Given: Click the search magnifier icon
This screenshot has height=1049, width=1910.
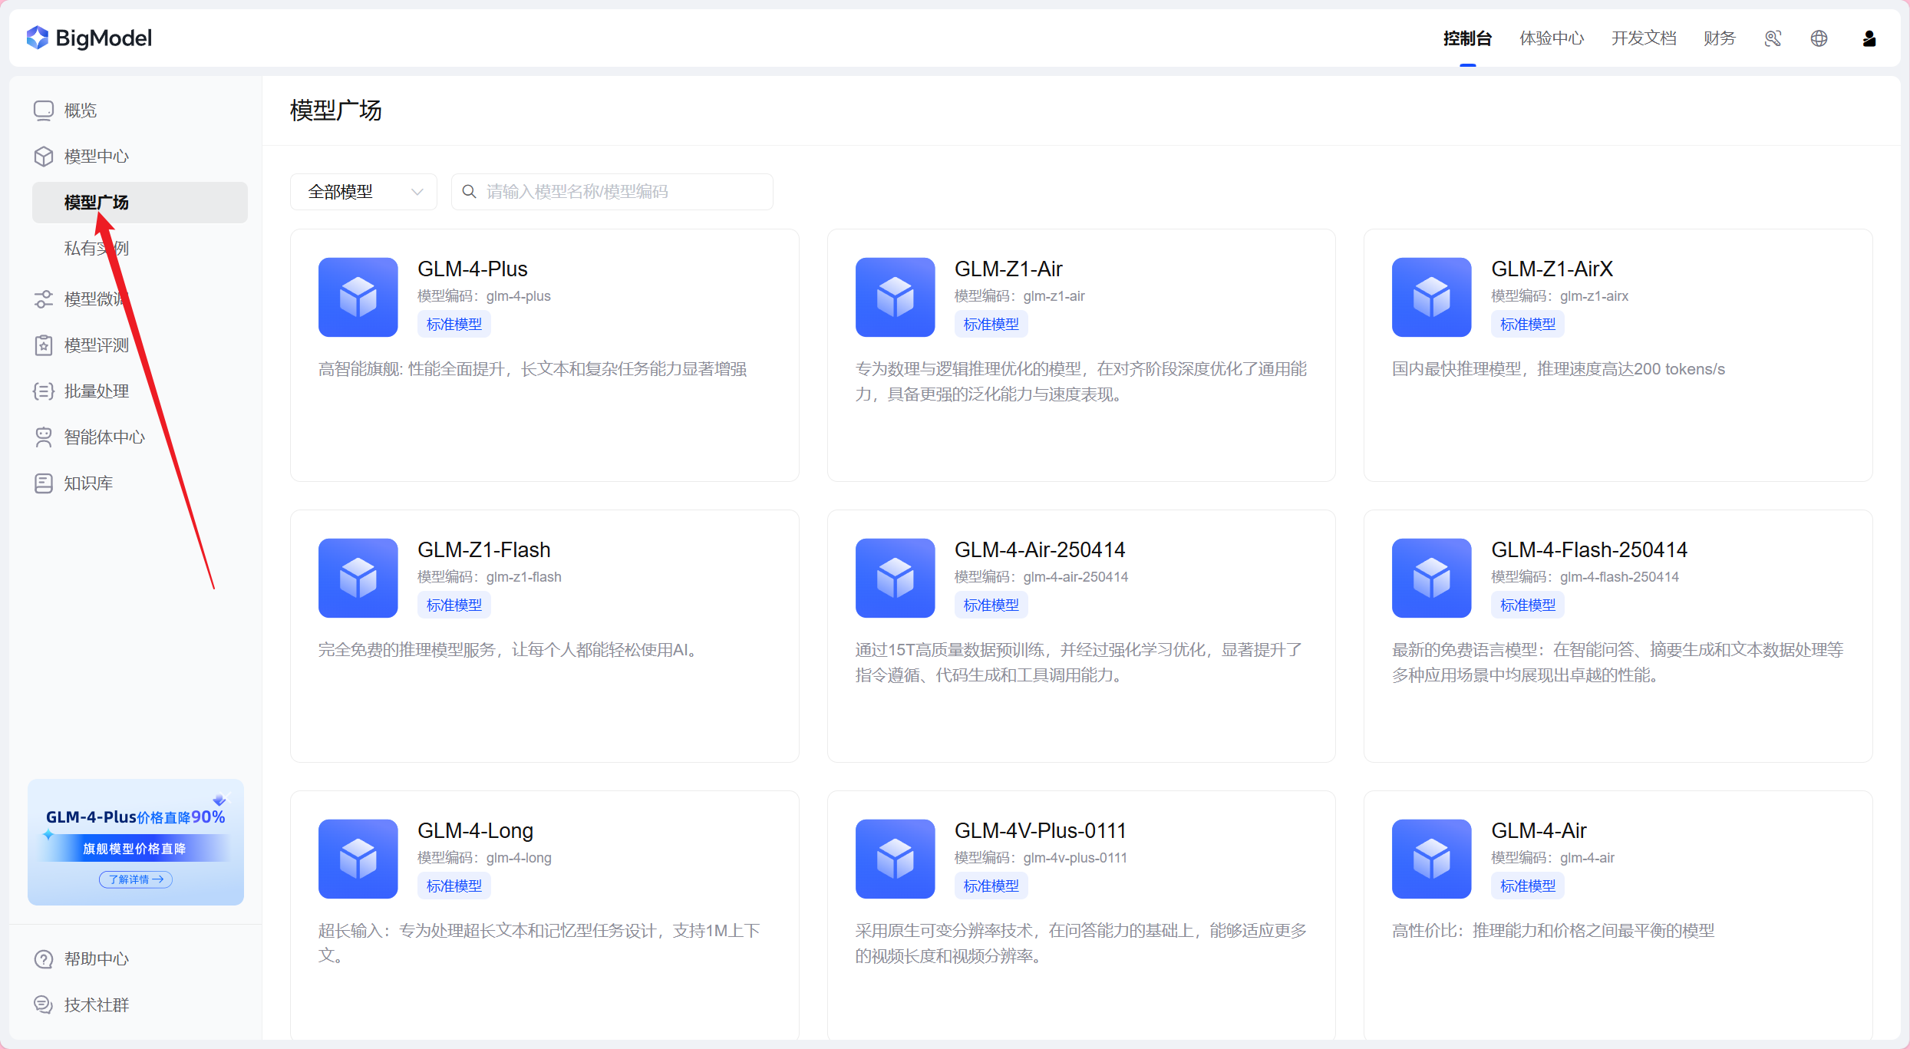Looking at the screenshot, I should 470,192.
